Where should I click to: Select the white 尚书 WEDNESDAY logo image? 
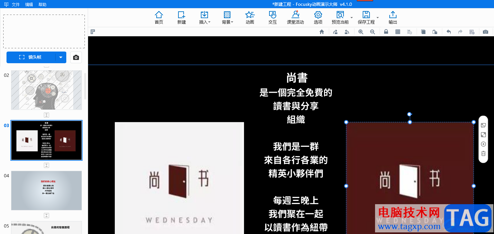[x=179, y=178]
